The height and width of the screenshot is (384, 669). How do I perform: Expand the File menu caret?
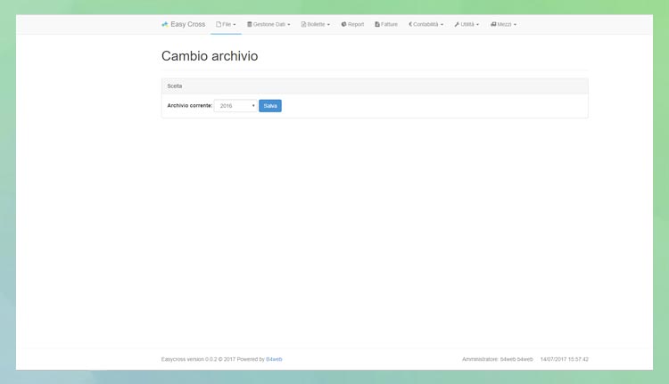click(x=235, y=25)
